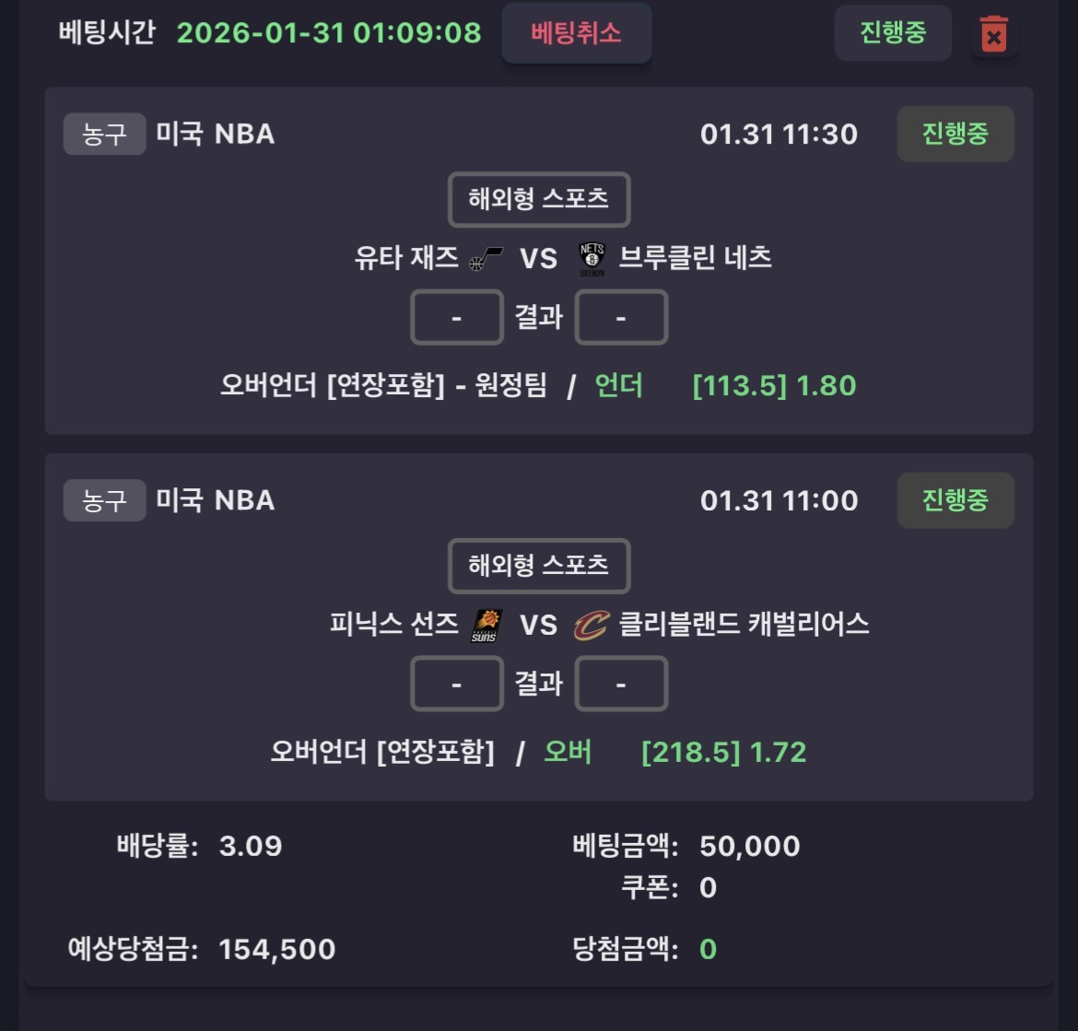Screen dimensions: 1078x1031
Task: Click the betting time 2026-01-31 timestamp
Action: click(329, 33)
